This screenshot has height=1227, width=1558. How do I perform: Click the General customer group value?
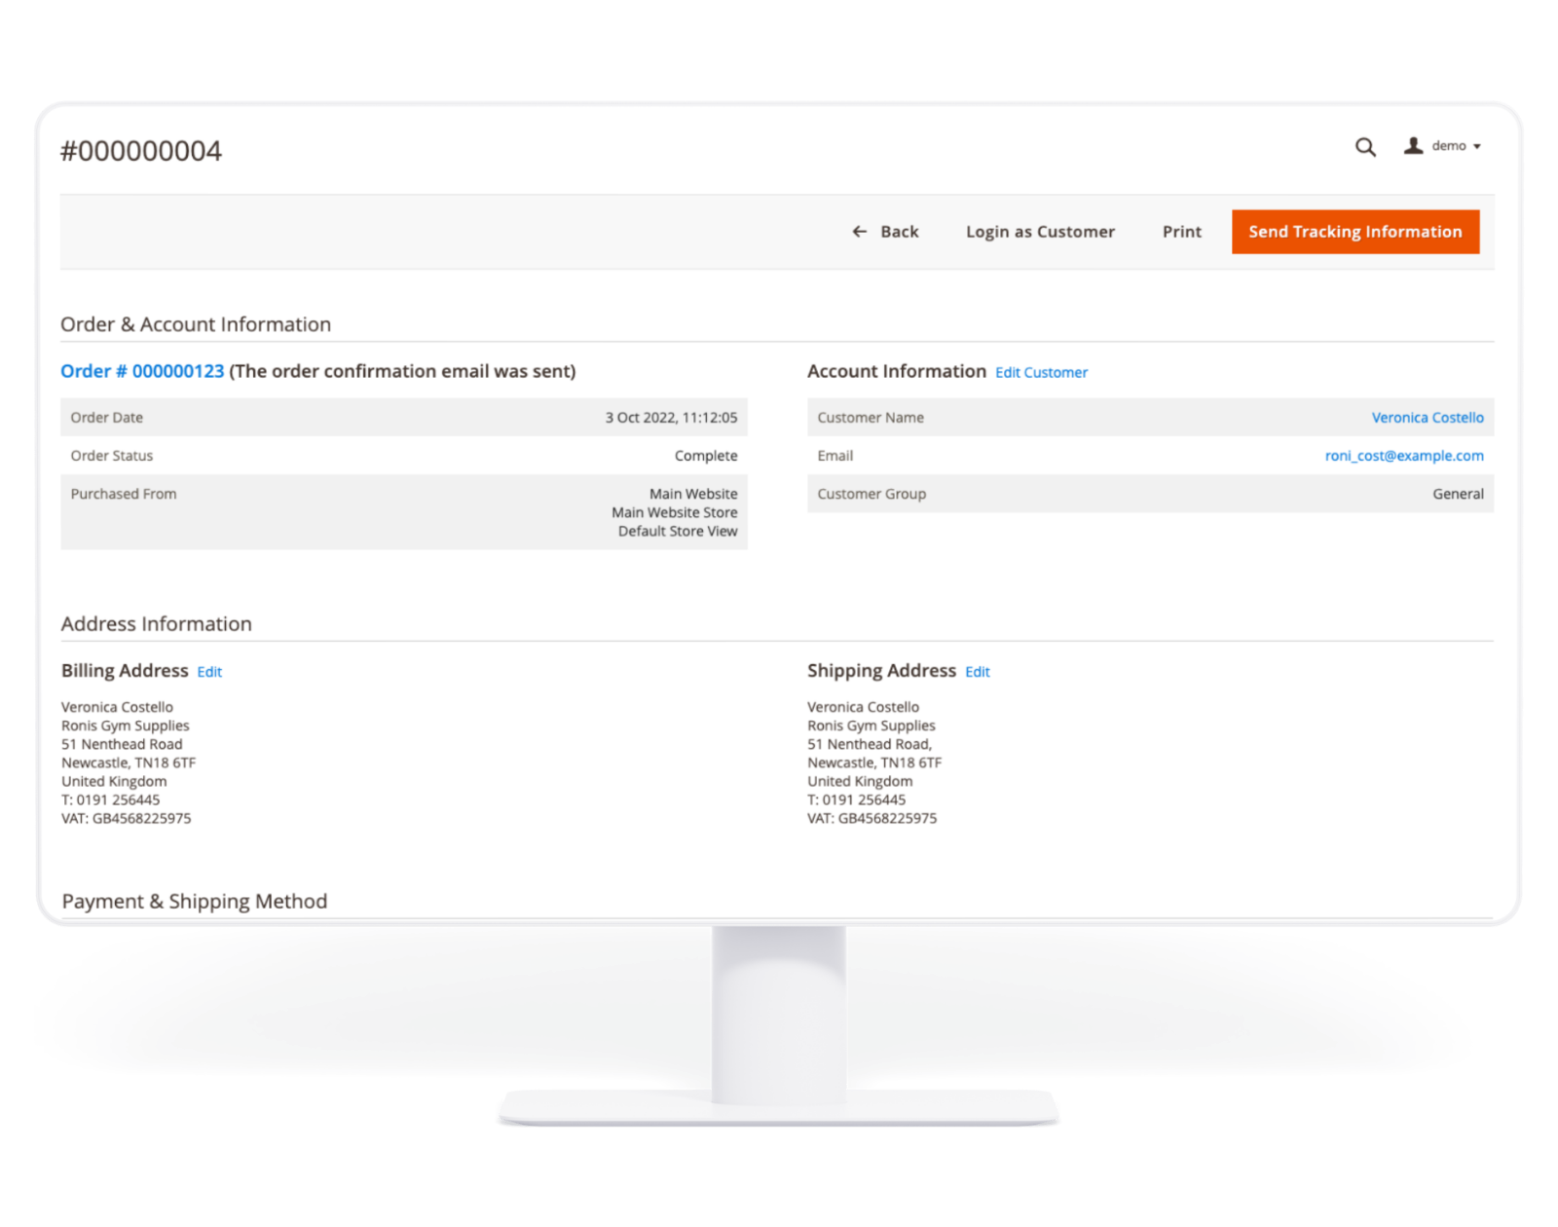click(1457, 494)
